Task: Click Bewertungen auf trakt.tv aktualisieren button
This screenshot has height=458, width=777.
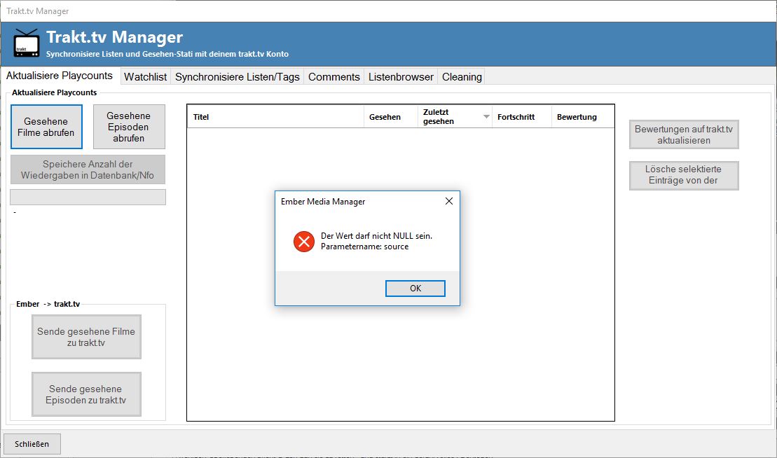Action: point(684,134)
